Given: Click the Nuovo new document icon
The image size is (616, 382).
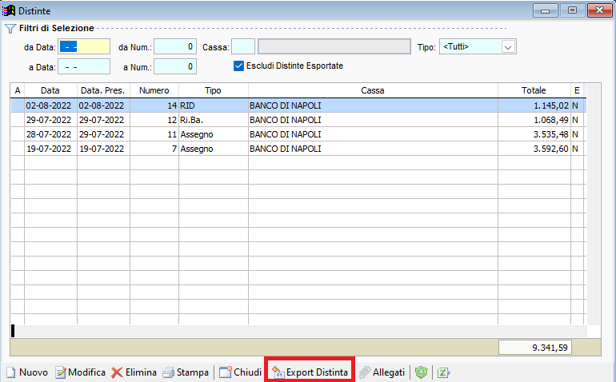Looking at the screenshot, I should [11, 372].
